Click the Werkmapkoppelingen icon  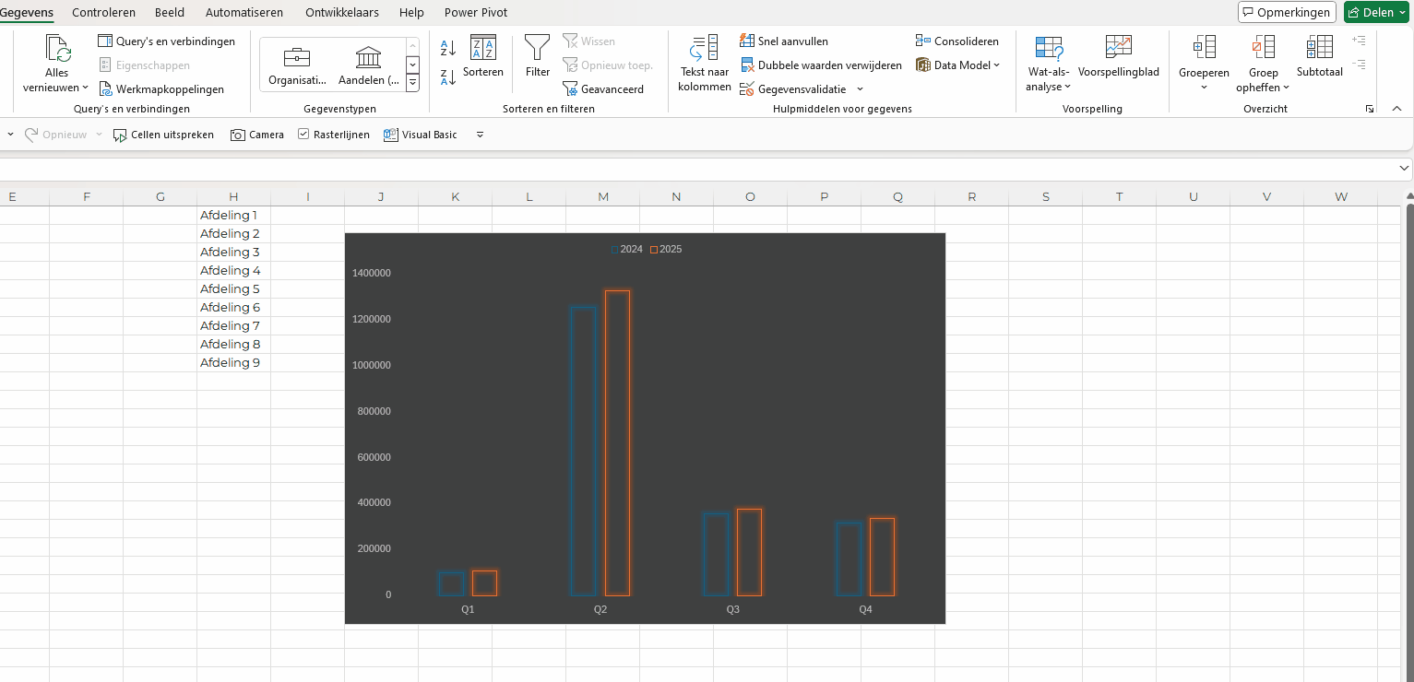tap(105, 89)
